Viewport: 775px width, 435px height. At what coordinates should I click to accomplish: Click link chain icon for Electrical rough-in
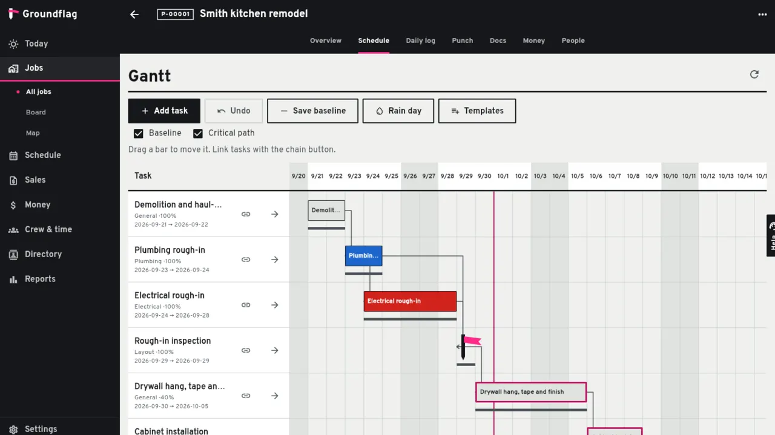point(246,305)
